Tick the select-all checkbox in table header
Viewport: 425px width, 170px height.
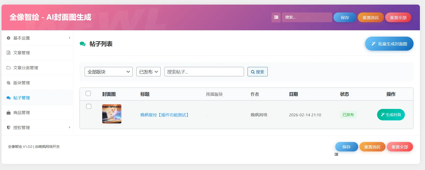click(x=88, y=93)
